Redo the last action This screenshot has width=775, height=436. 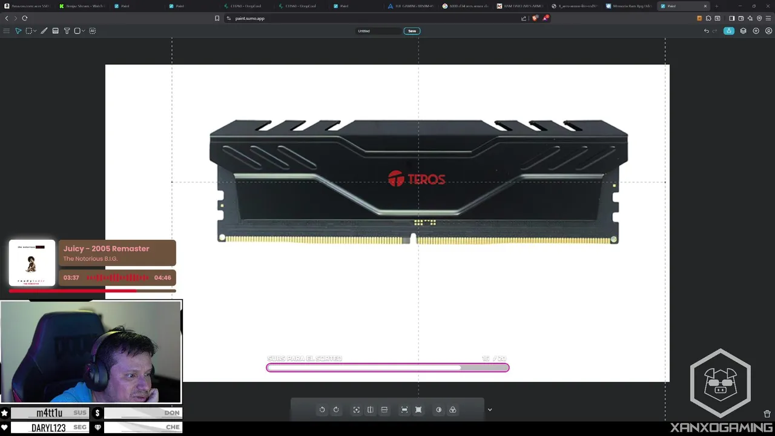coord(715,31)
